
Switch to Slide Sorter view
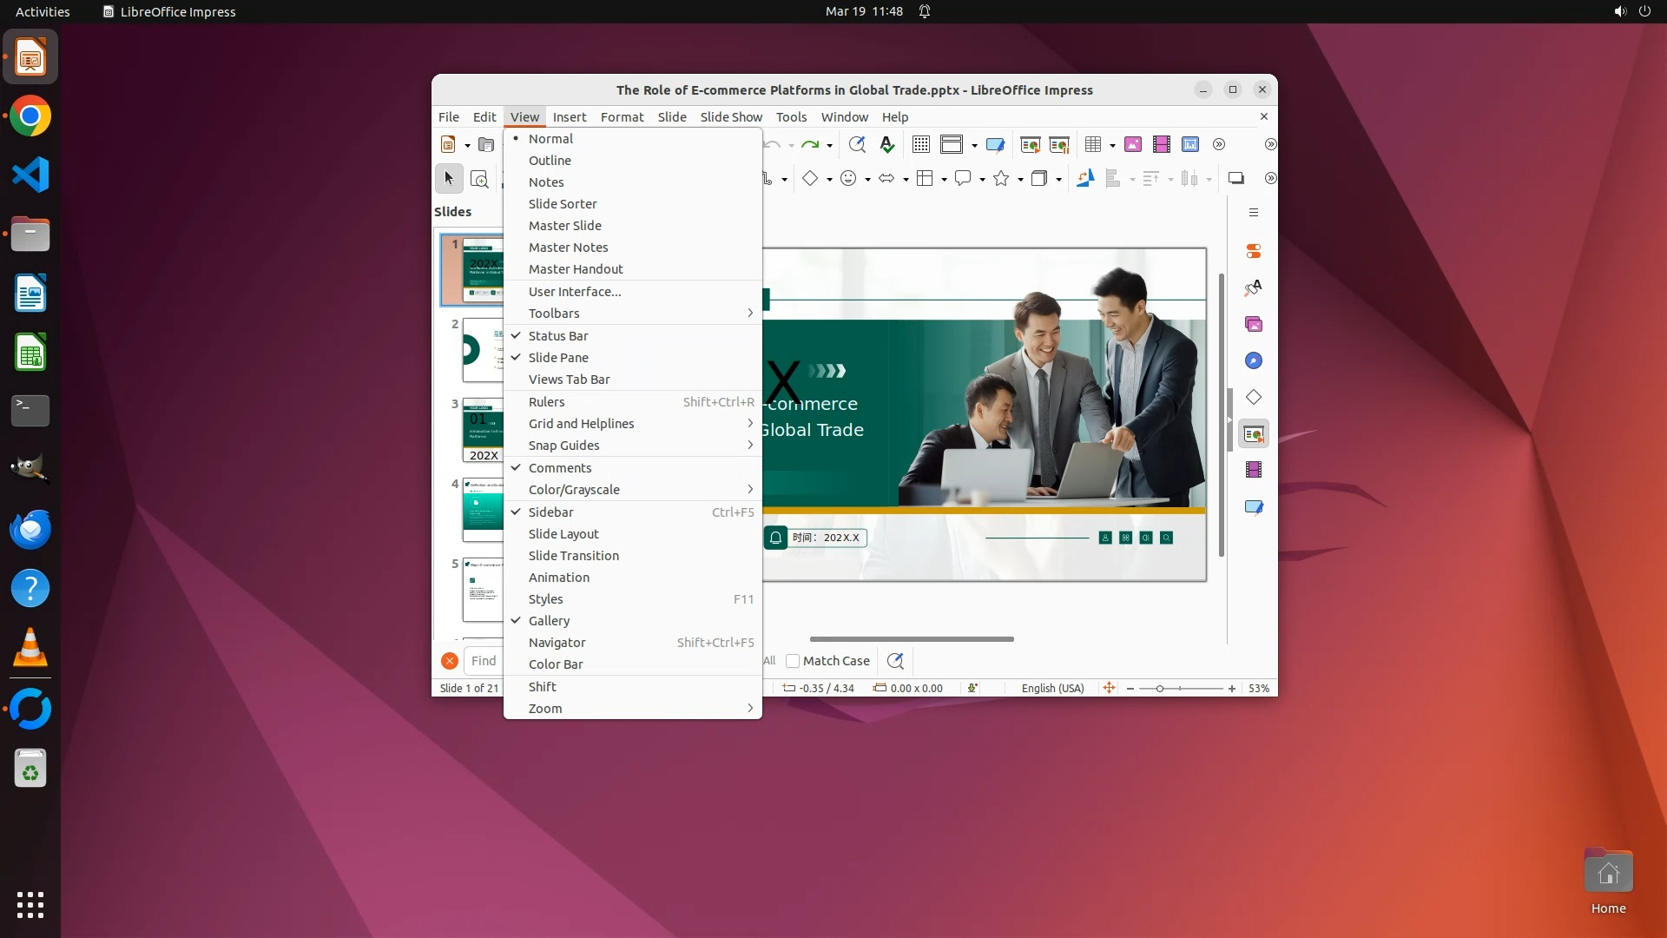tap(563, 204)
